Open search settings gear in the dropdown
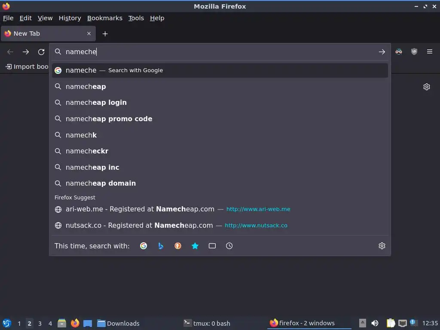 click(x=382, y=246)
